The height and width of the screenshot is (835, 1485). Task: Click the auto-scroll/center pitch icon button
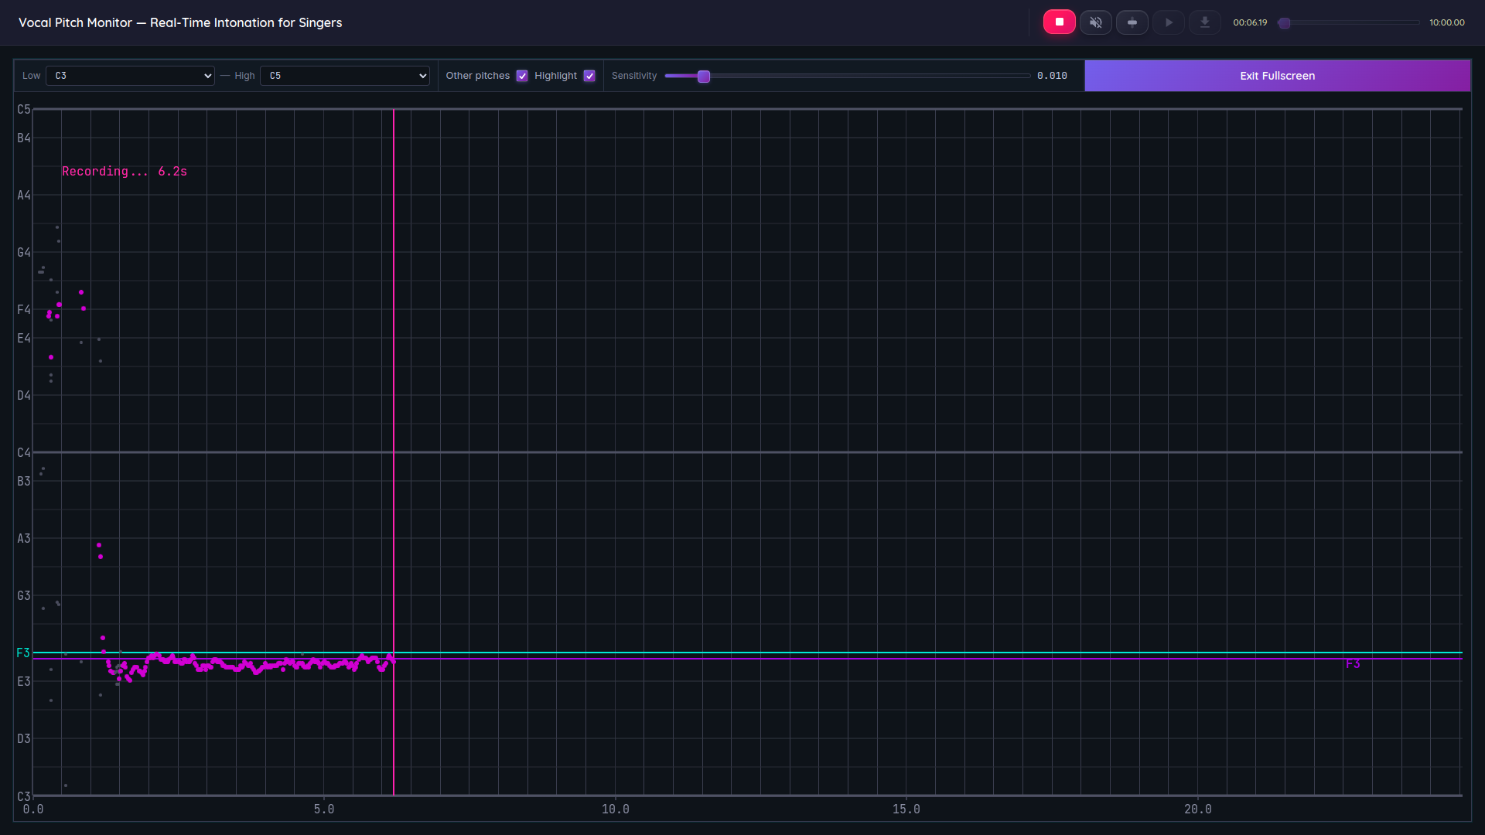click(1132, 22)
